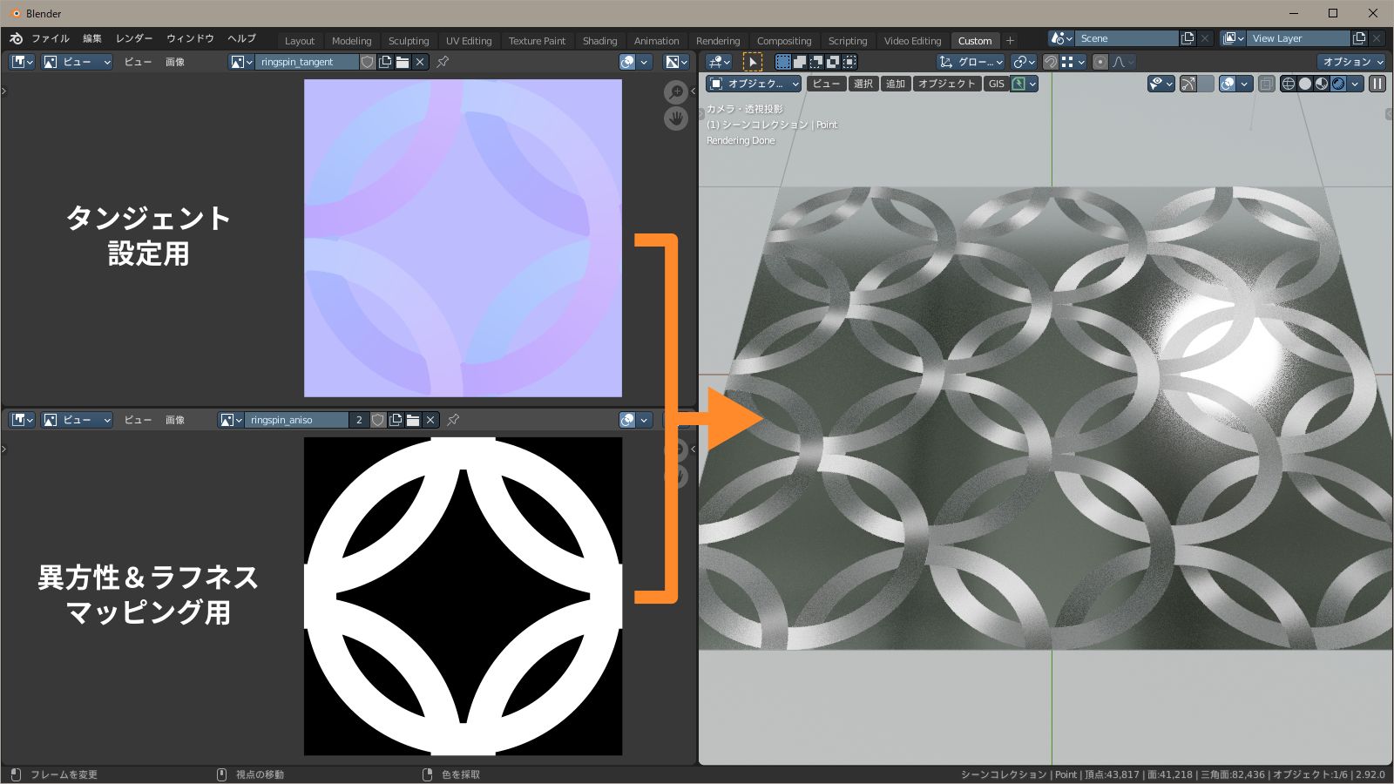Edit the Scene name field
Image resolution: width=1394 pixels, height=784 pixels.
pyautogui.click(x=1127, y=38)
